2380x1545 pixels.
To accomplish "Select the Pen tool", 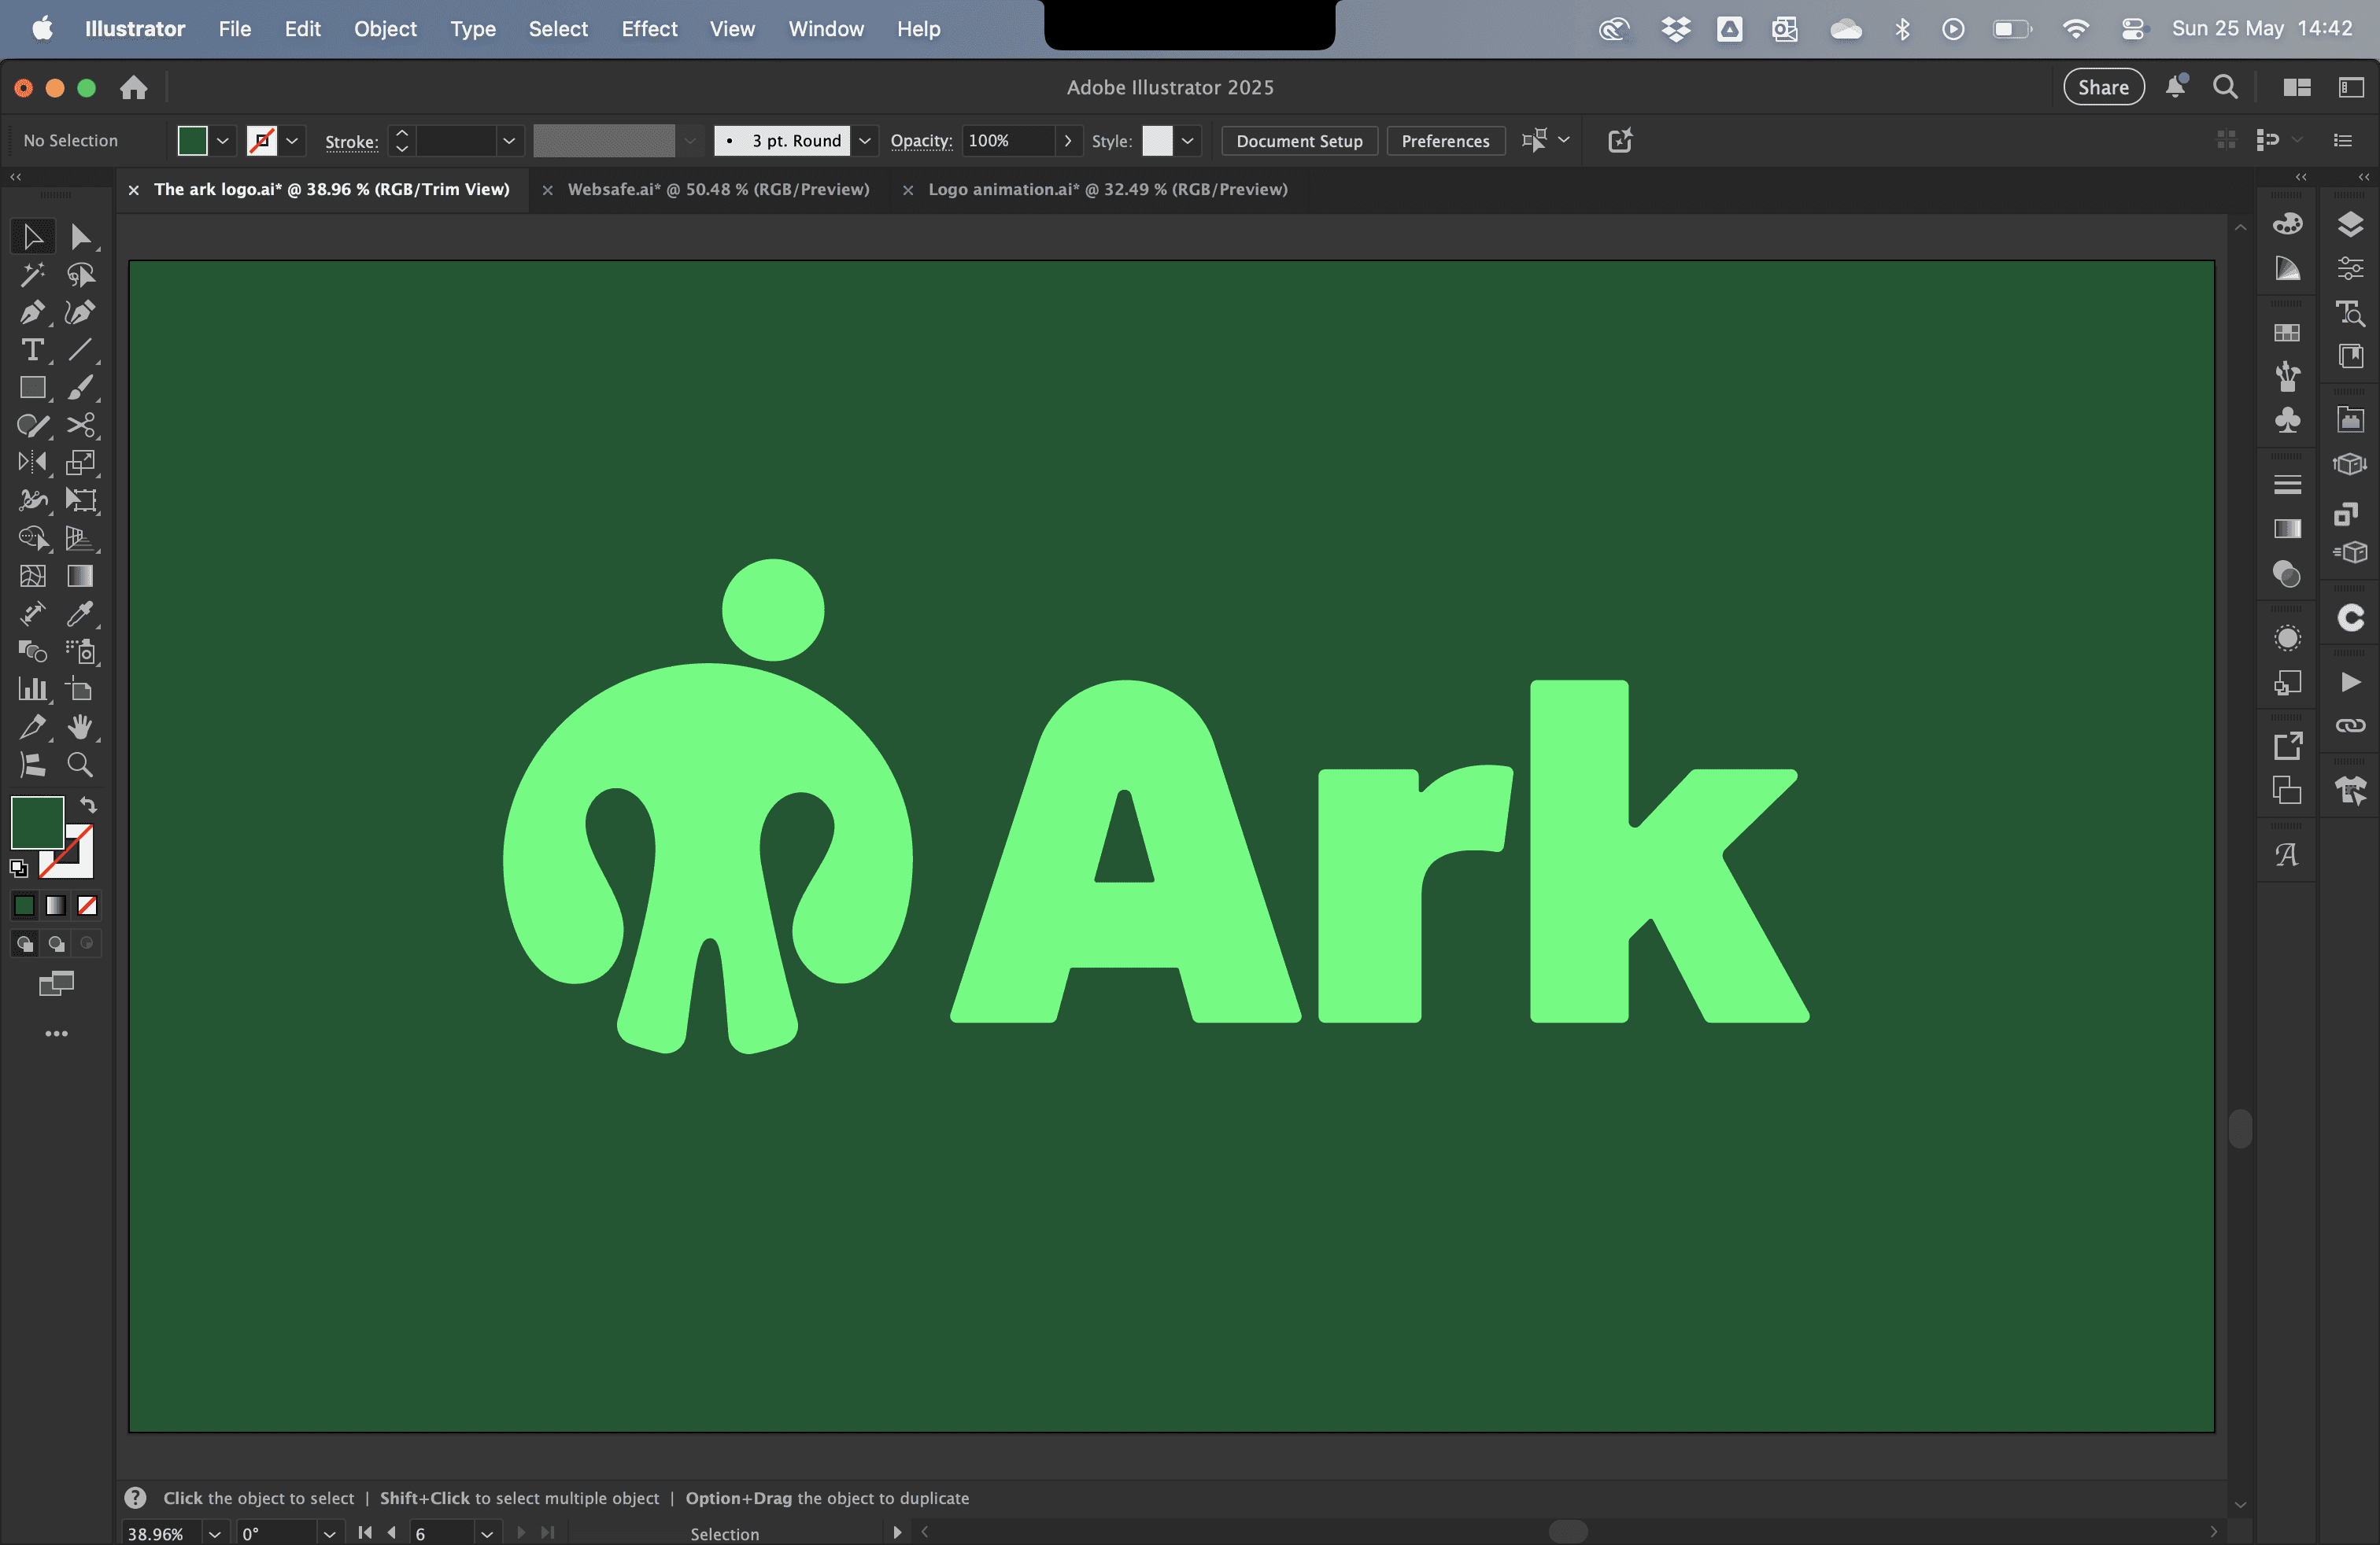I will coord(31,313).
